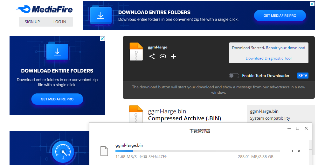Enable the Turbo Downloader switch
This screenshot has width=325, height=165.
coord(234,76)
